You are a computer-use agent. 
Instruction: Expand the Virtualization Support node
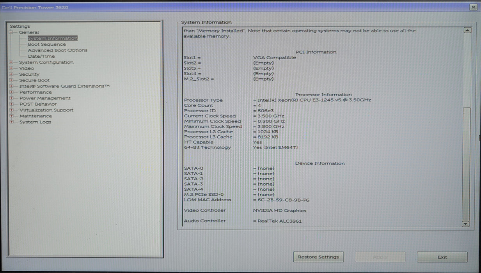11,110
